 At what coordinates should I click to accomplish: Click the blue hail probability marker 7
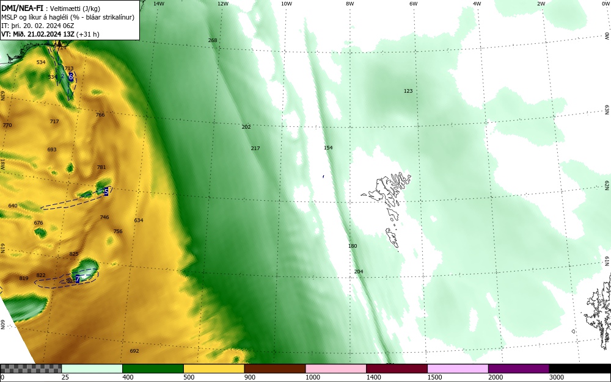(78, 279)
